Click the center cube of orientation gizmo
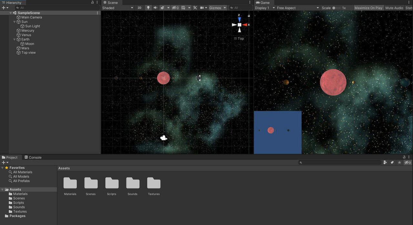This screenshot has height=225, width=413. pyautogui.click(x=239, y=25)
